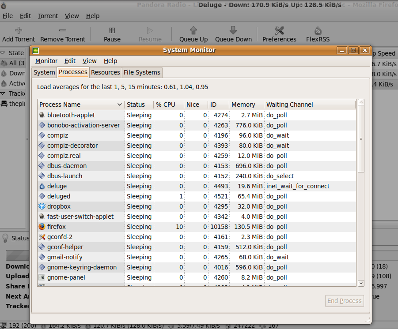Image resolution: width=398 pixels, height=329 pixels.
Task: Sort processes by Memory column
Action: (246, 105)
